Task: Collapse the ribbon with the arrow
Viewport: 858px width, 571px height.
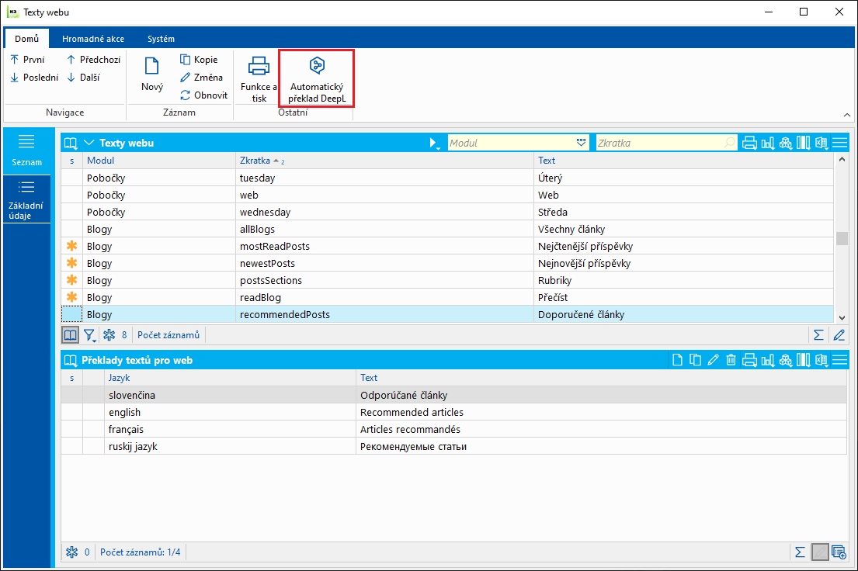Action: pos(846,114)
